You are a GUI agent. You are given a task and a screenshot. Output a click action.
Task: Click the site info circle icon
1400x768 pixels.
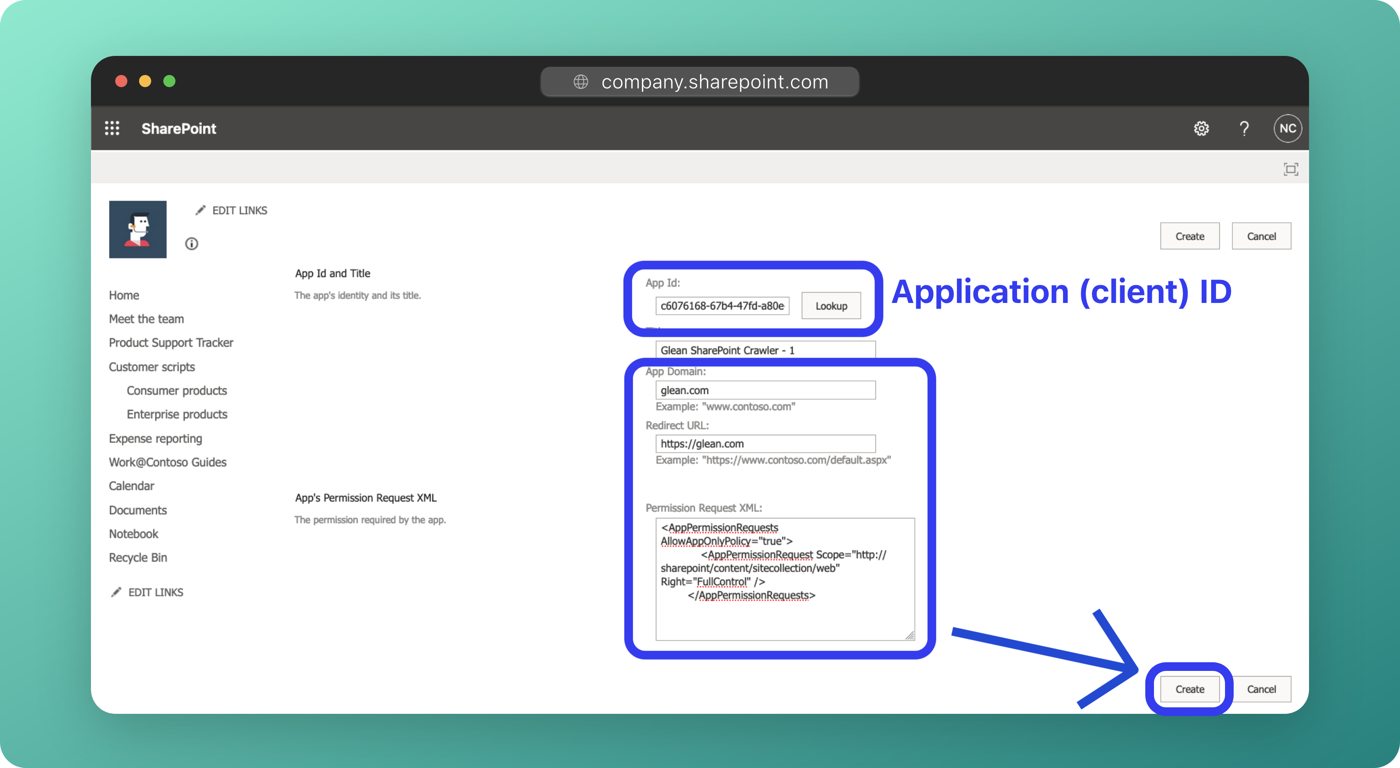click(191, 244)
